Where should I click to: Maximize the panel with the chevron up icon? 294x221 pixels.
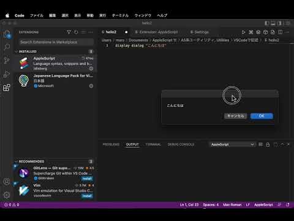[x=282, y=144]
